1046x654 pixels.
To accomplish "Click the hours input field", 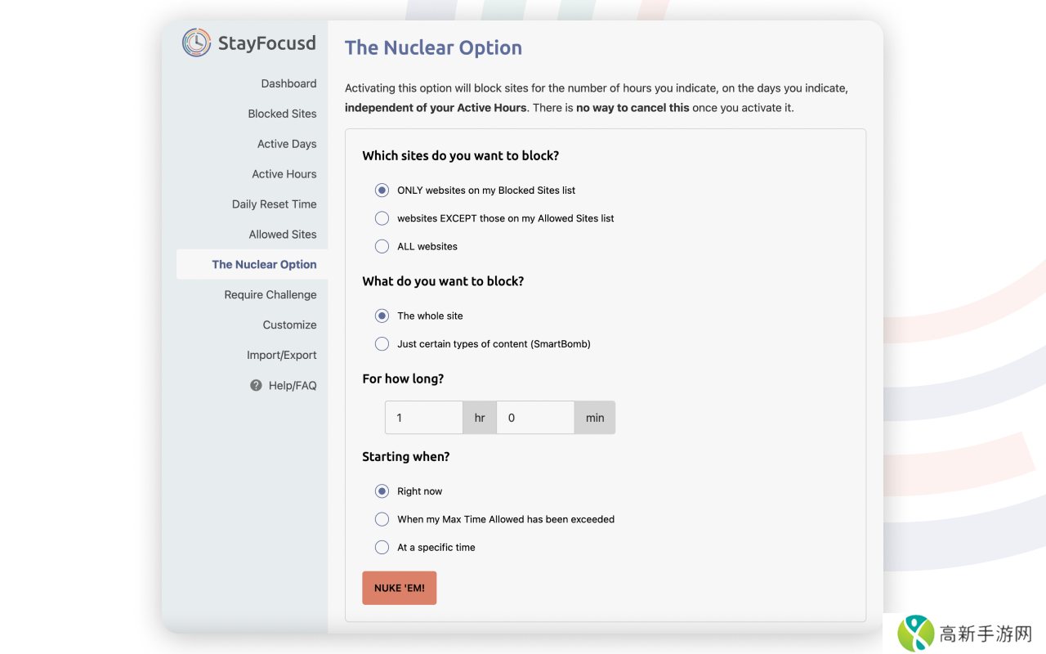I will [424, 418].
